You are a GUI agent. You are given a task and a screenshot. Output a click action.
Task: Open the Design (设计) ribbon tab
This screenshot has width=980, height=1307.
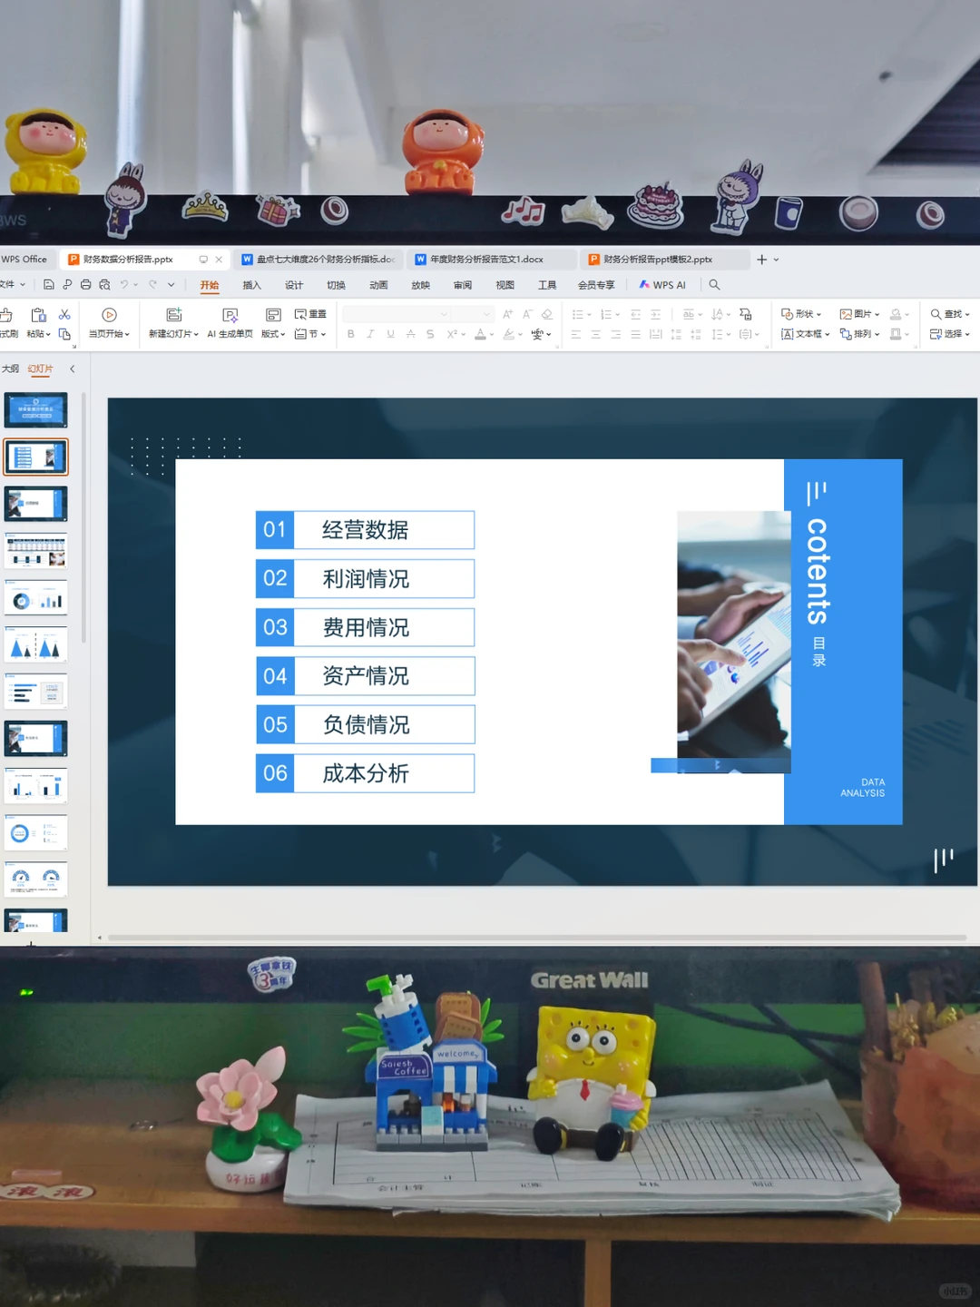click(x=294, y=285)
